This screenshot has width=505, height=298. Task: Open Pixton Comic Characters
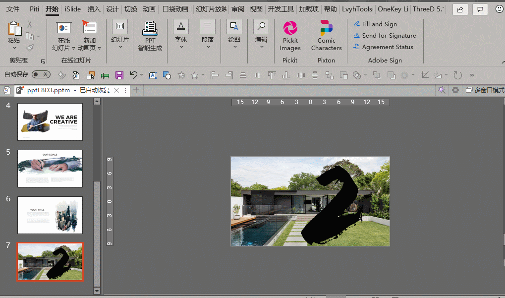(x=326, y=36)
